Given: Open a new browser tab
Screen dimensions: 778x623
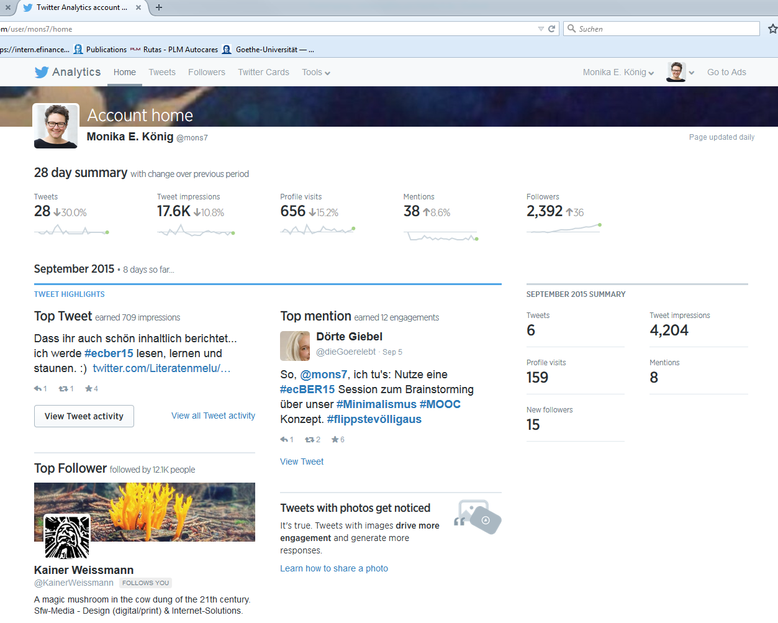Looking at the screenshot, I should tap(159, 7).
